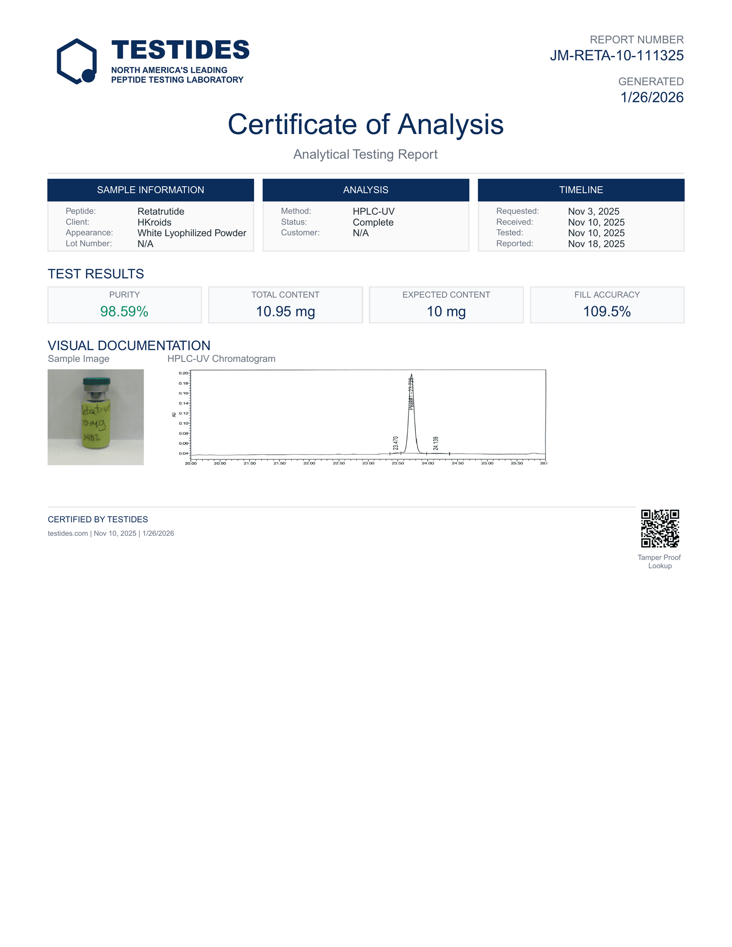Select the TIMELINE section header
The width and height of the screenshot is (732, 947).
point(581,190)
